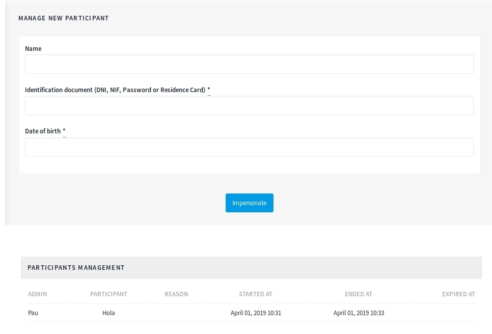Focus the Name text field
The height and width of the screenshot is (334, 492).
pyautogui.click(x=249, y=64)
